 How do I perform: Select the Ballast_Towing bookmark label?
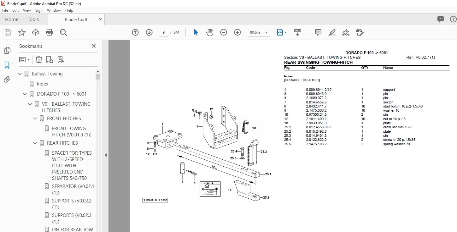[47, 74]
